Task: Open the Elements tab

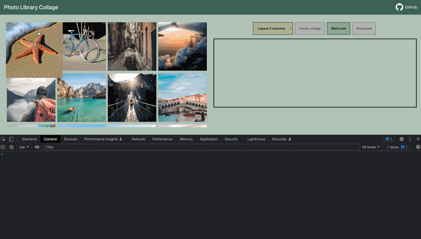Action: pos(29,139)
